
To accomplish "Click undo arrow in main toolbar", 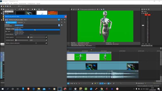I will pyautogui.click(x=19, y=6).
